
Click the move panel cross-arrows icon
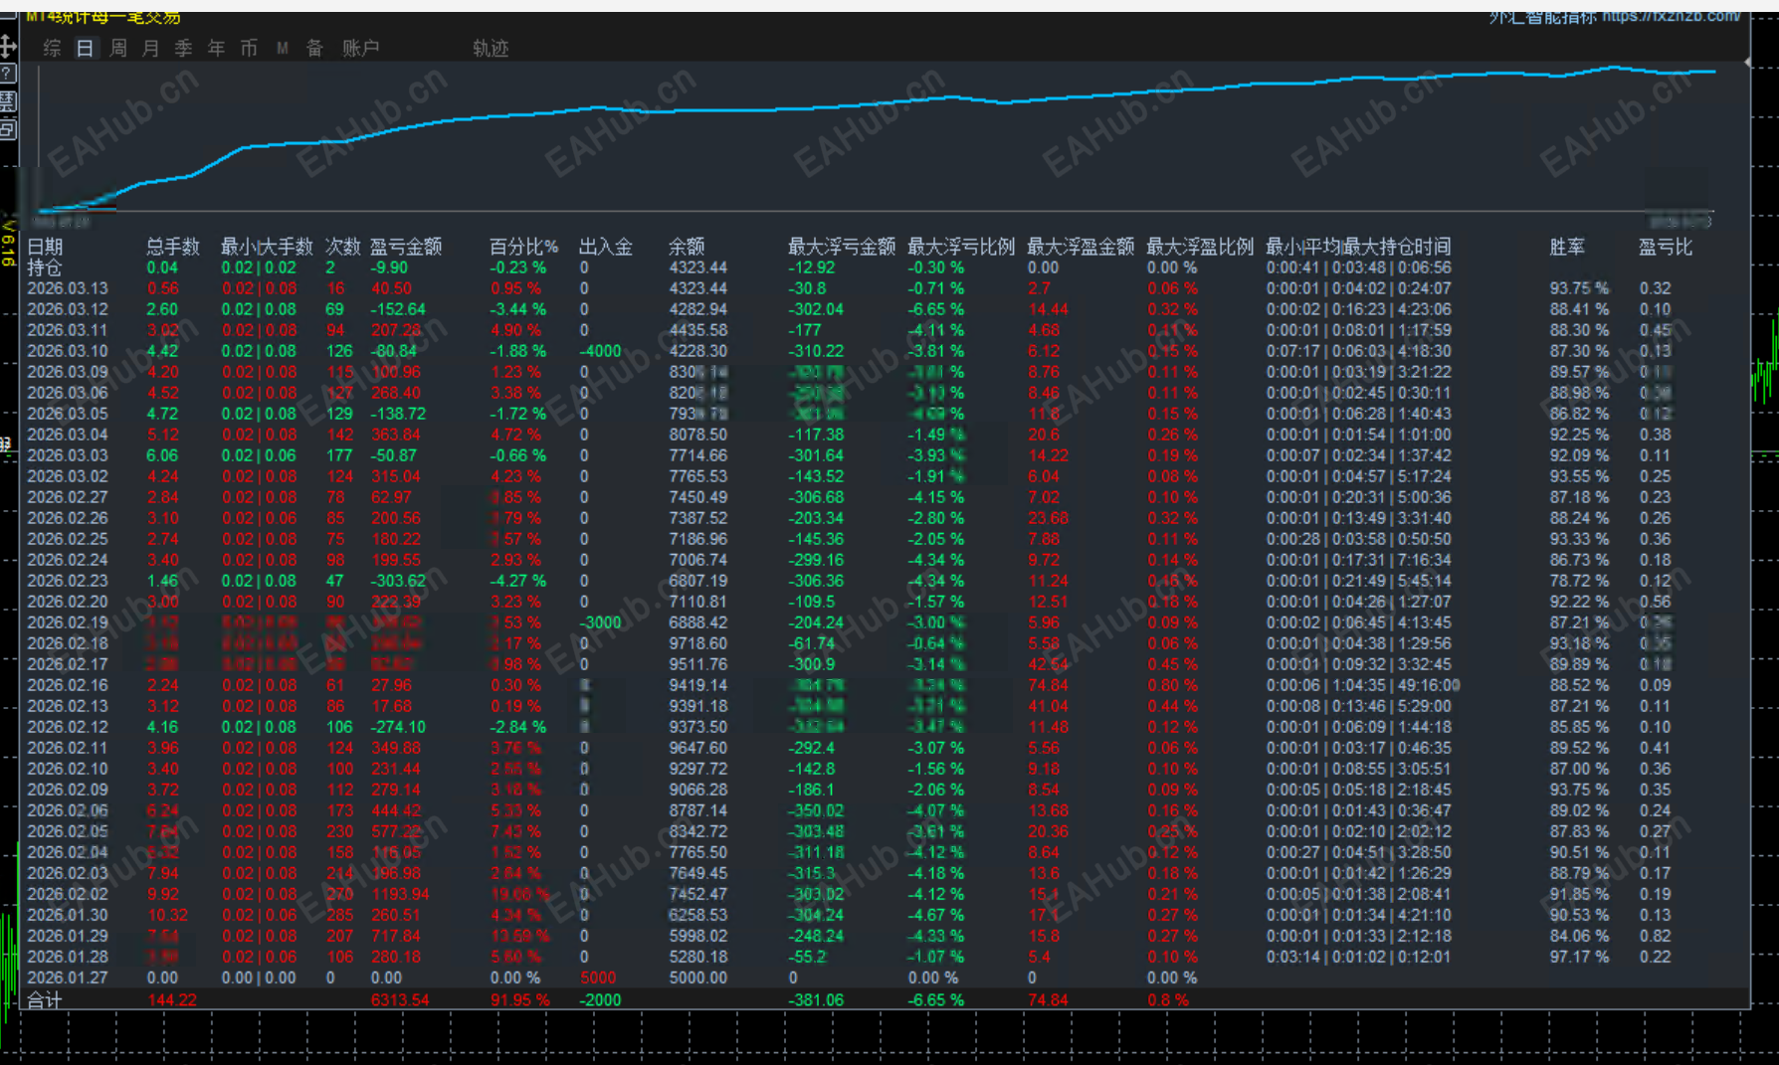pyautogui.click(x=8, y=45)
